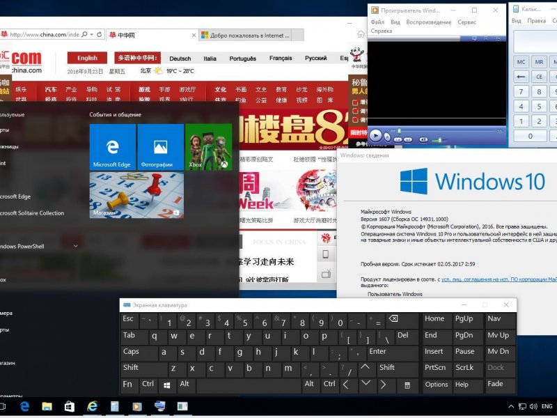
Task: Click the Play button in Windows Media Player
Action: [x=375, y=136]
